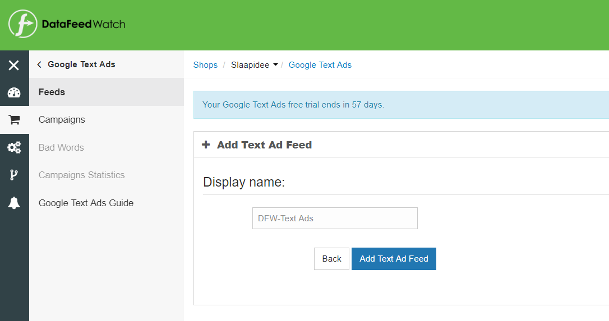Open settings via the gears icon
The image size is (609, 321).
pyautogui.click(x=14, y=147)
